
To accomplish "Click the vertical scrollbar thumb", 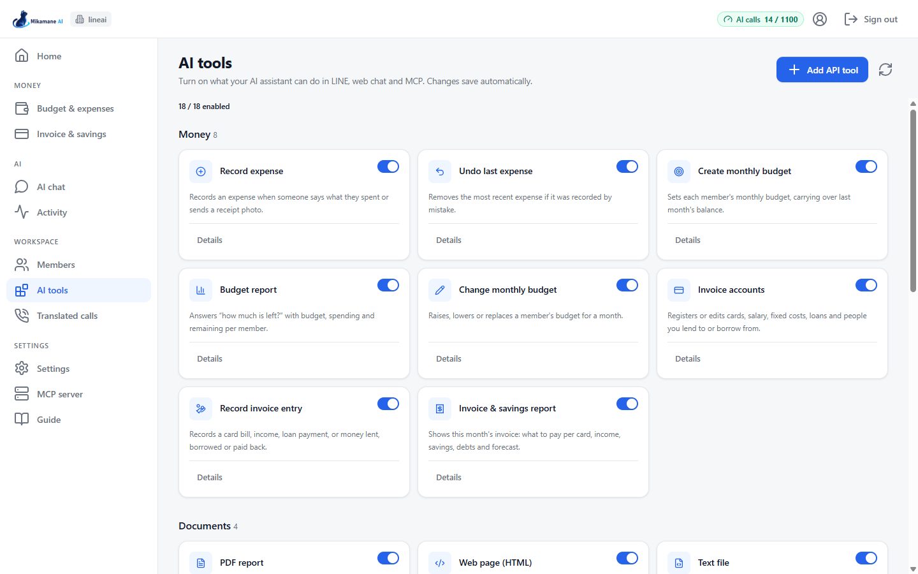I will (913, 201).
